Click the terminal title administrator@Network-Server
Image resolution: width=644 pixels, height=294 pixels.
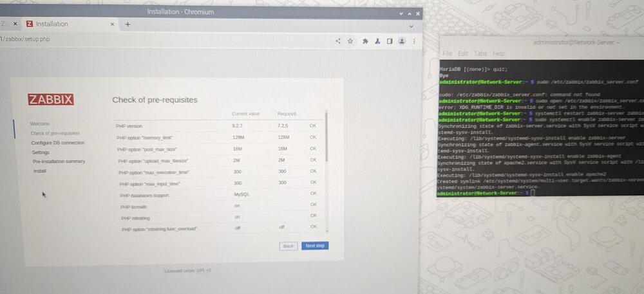point(576,42)
